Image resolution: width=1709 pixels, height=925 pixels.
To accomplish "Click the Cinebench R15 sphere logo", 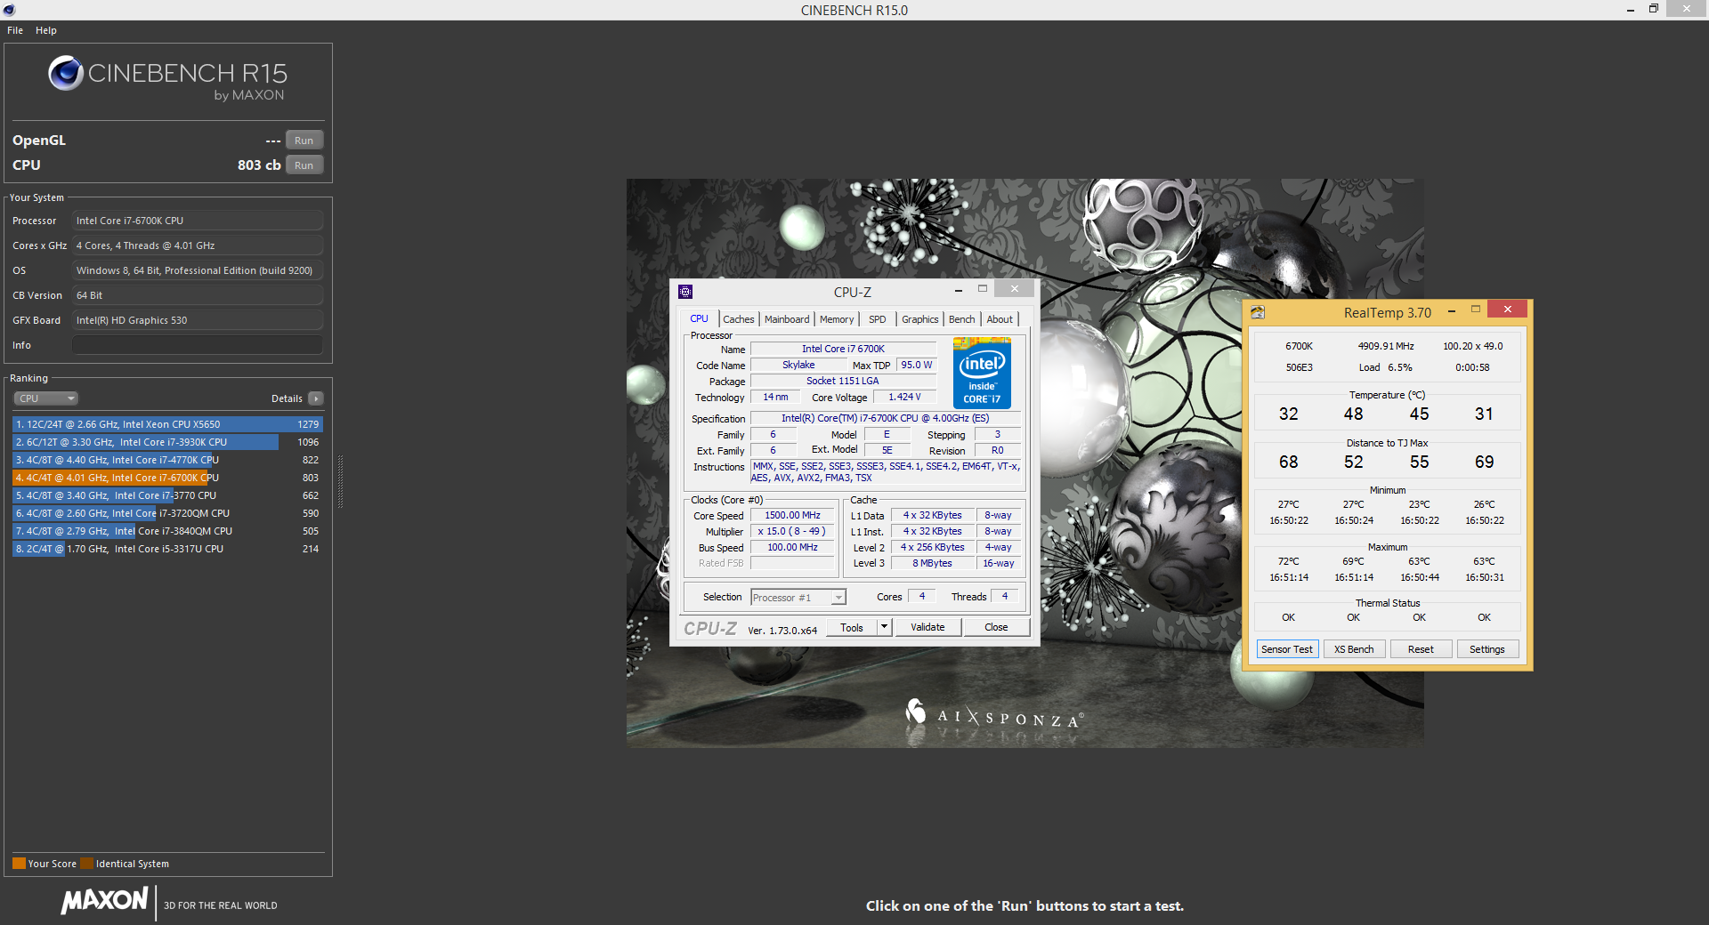I will point(66,73).
